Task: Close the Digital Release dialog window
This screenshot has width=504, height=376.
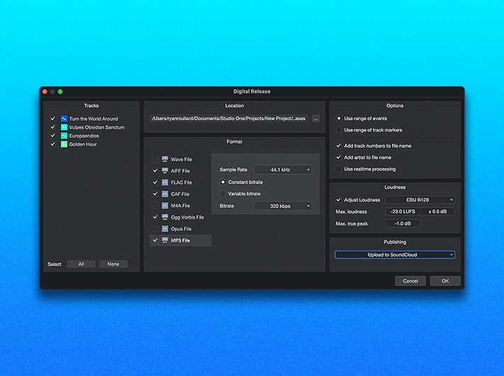Action: pyautogui.click(x=45, y=91)
